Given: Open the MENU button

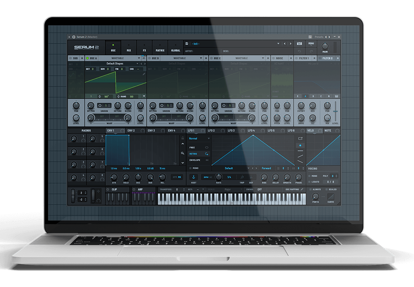Looking at the screenshot, I should (311, 44).
